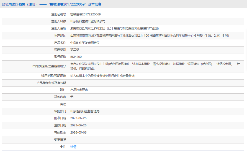Select the text 算机、打印机组成。
Screen dimensions: 247x152
tap(83, 69)
